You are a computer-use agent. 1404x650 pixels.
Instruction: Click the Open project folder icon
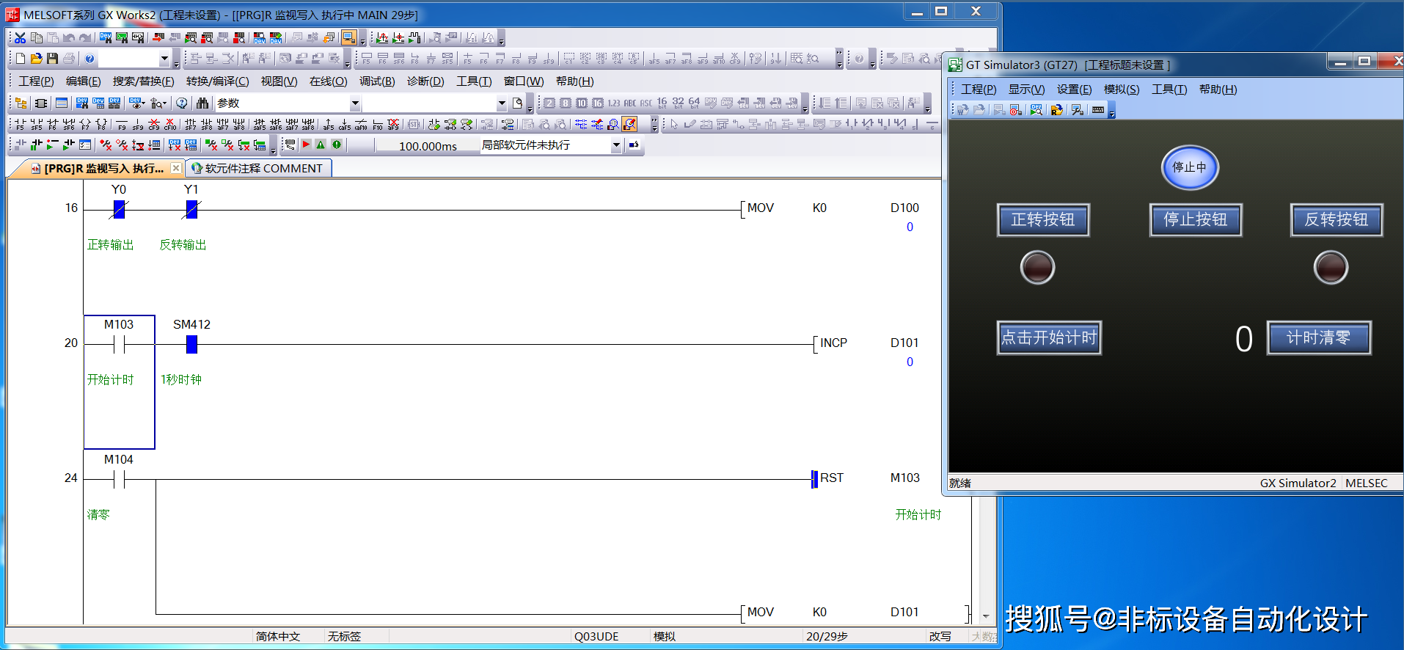click(36, 58)
